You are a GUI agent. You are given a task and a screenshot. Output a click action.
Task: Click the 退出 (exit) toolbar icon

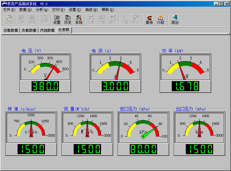(175, 20)
